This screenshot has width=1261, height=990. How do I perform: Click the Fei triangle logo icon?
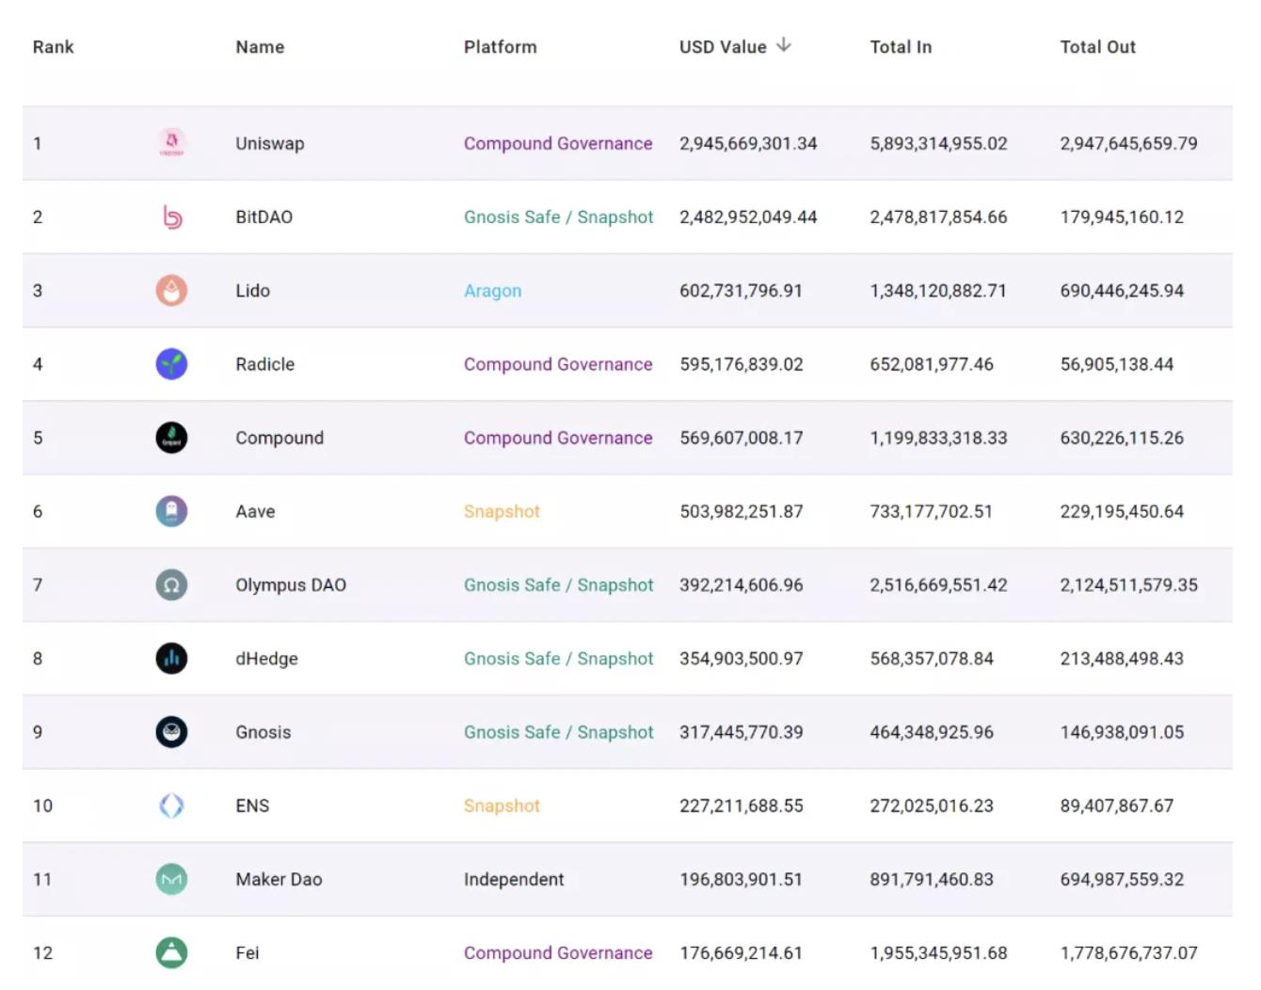pos(171,953)
